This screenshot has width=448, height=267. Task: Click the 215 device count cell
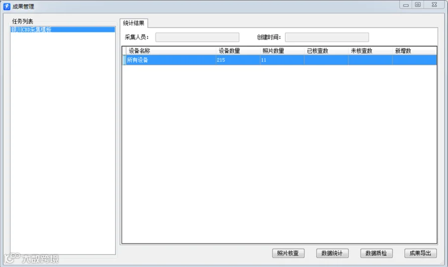pyautogui.click(x=238, y=60)
